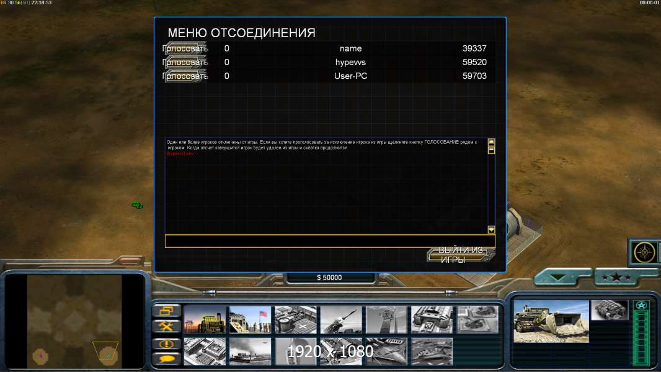Click the ВЫЙТИ ИЗ ИГРЫ quit button
Image resolution: width=661 pixels, height=372 pixels.
(461, 255)
